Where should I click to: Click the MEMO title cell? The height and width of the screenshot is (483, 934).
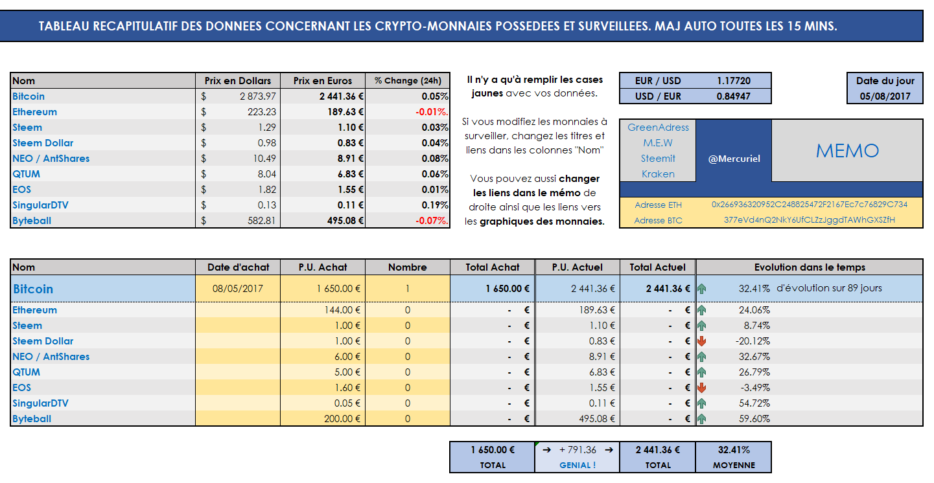coord(847,151)
